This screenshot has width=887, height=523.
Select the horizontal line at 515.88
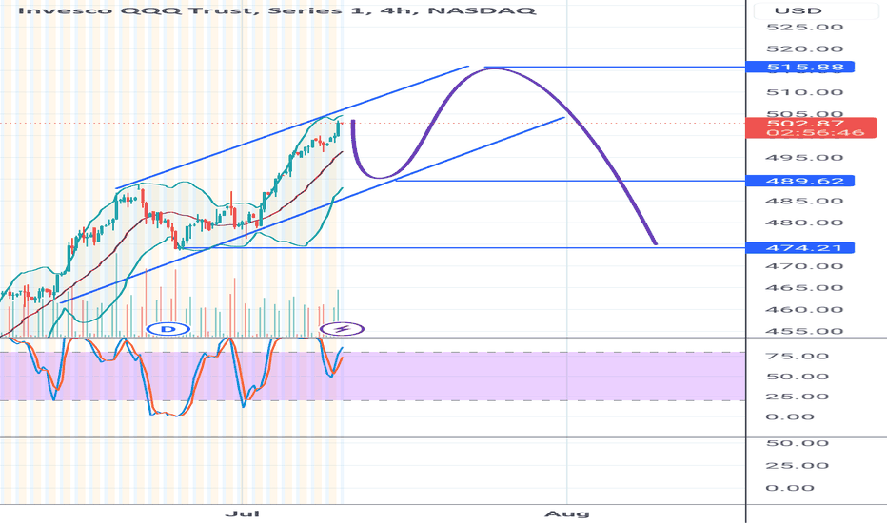click(x=615, y=68)
